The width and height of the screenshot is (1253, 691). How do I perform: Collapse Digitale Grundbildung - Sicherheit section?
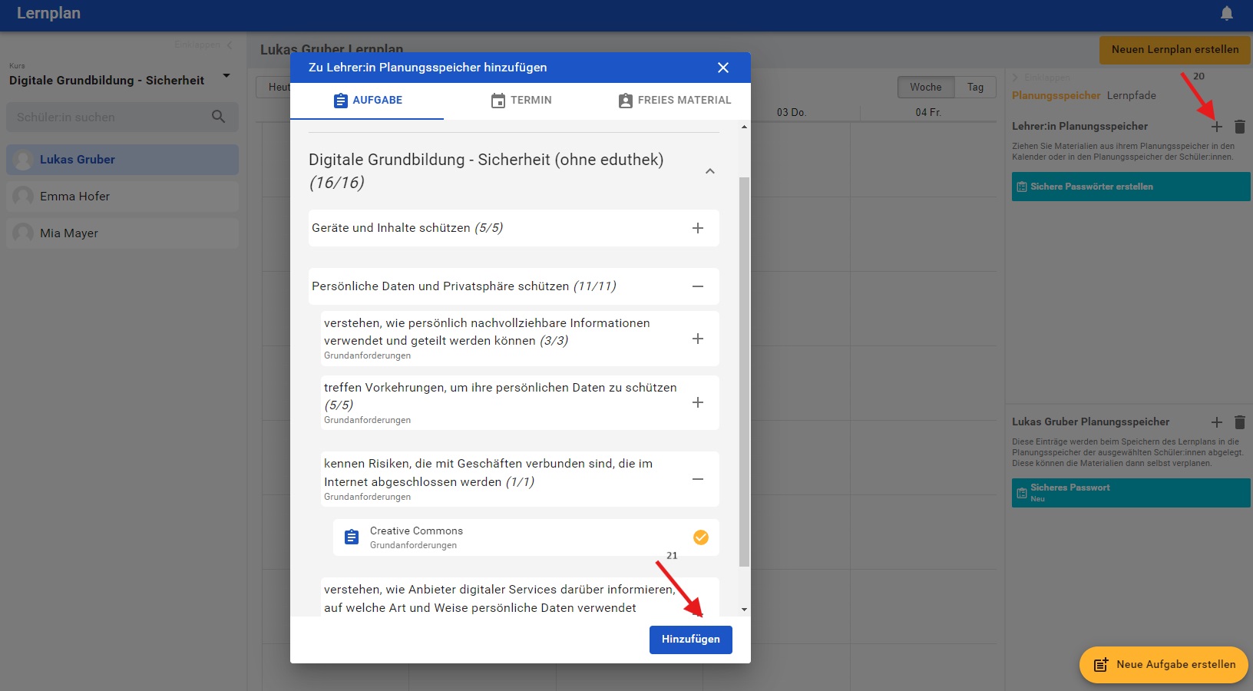pyautogui.click(x=710, y=171)
